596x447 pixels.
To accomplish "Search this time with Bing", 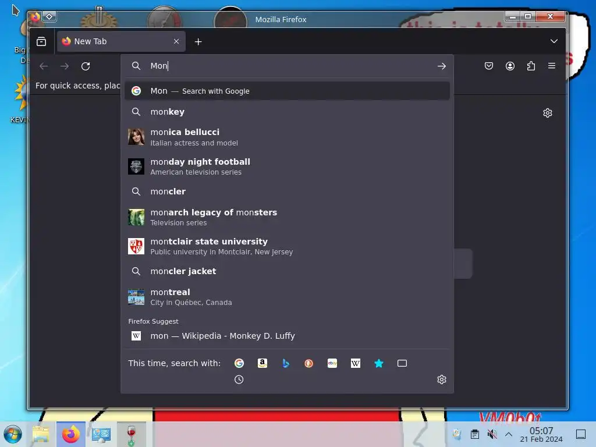I will 286,363.
